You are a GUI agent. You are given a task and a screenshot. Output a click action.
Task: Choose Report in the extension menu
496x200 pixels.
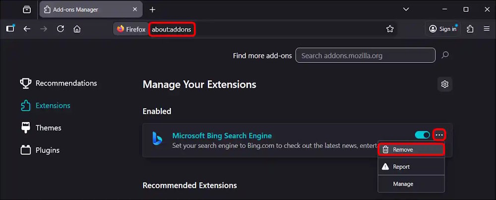[x=411, y=167]
